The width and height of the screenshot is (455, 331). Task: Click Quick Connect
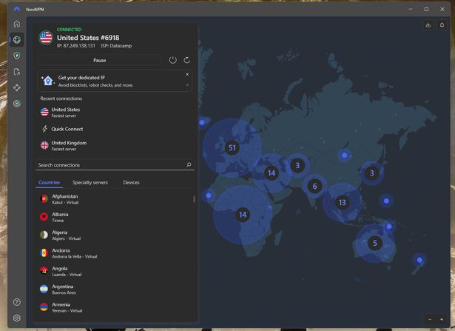tap(115, 129)
